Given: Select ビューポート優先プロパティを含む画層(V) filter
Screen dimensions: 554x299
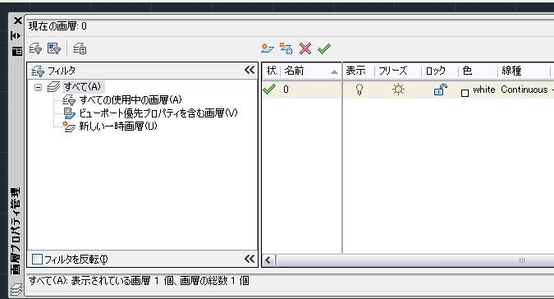Looking at the screenshot, I should point(158,113).
